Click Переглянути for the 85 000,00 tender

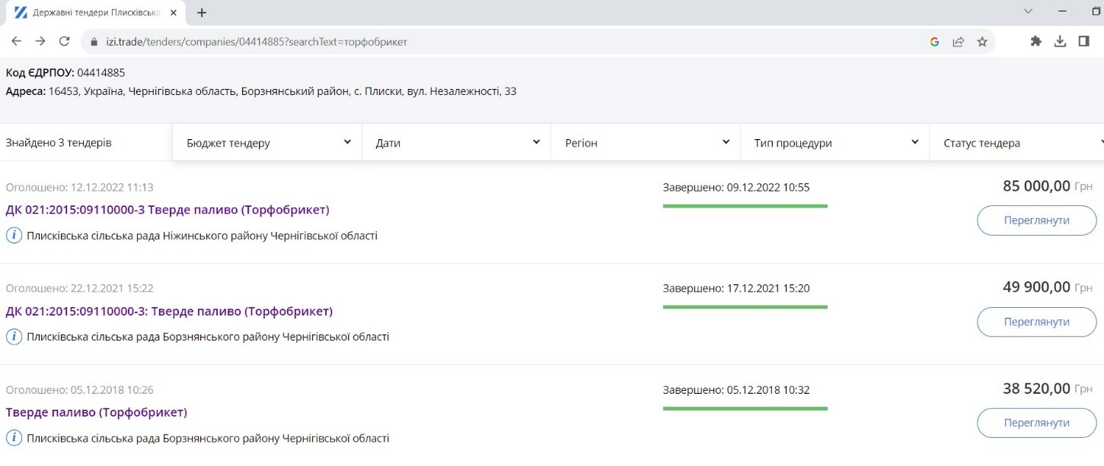(1036, 220)
